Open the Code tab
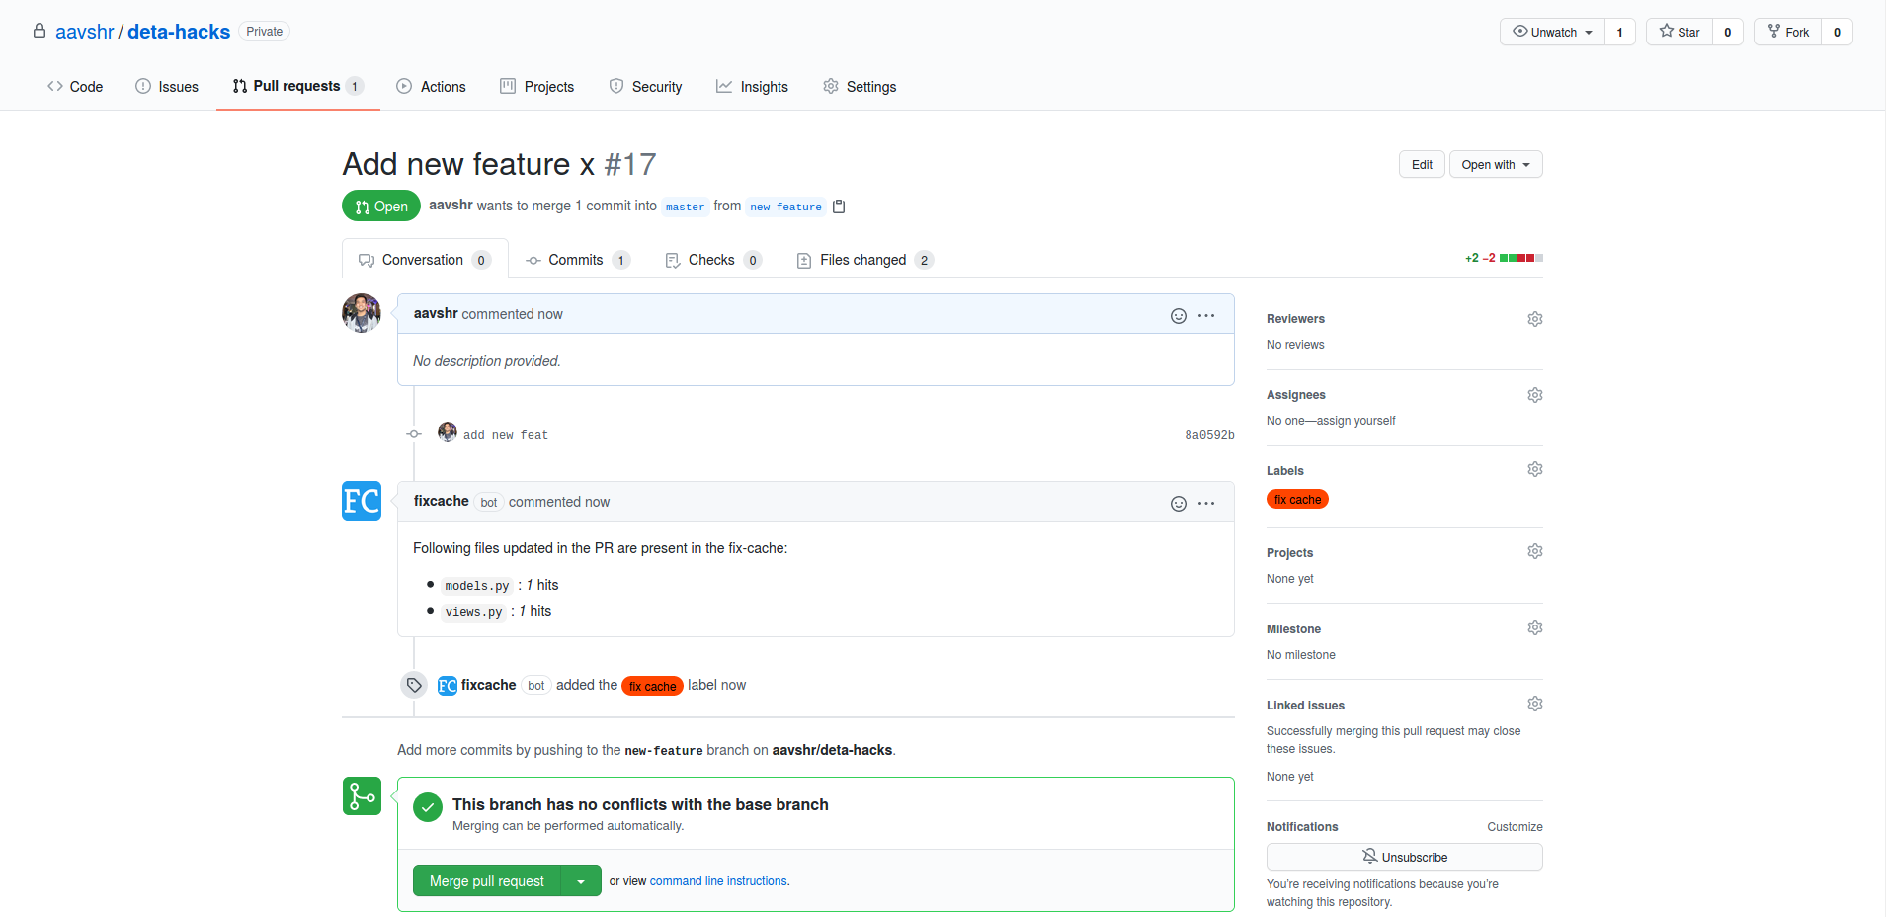Viewport: 1886px width, 917px height. pyautogui.click(x=75, y=87)
